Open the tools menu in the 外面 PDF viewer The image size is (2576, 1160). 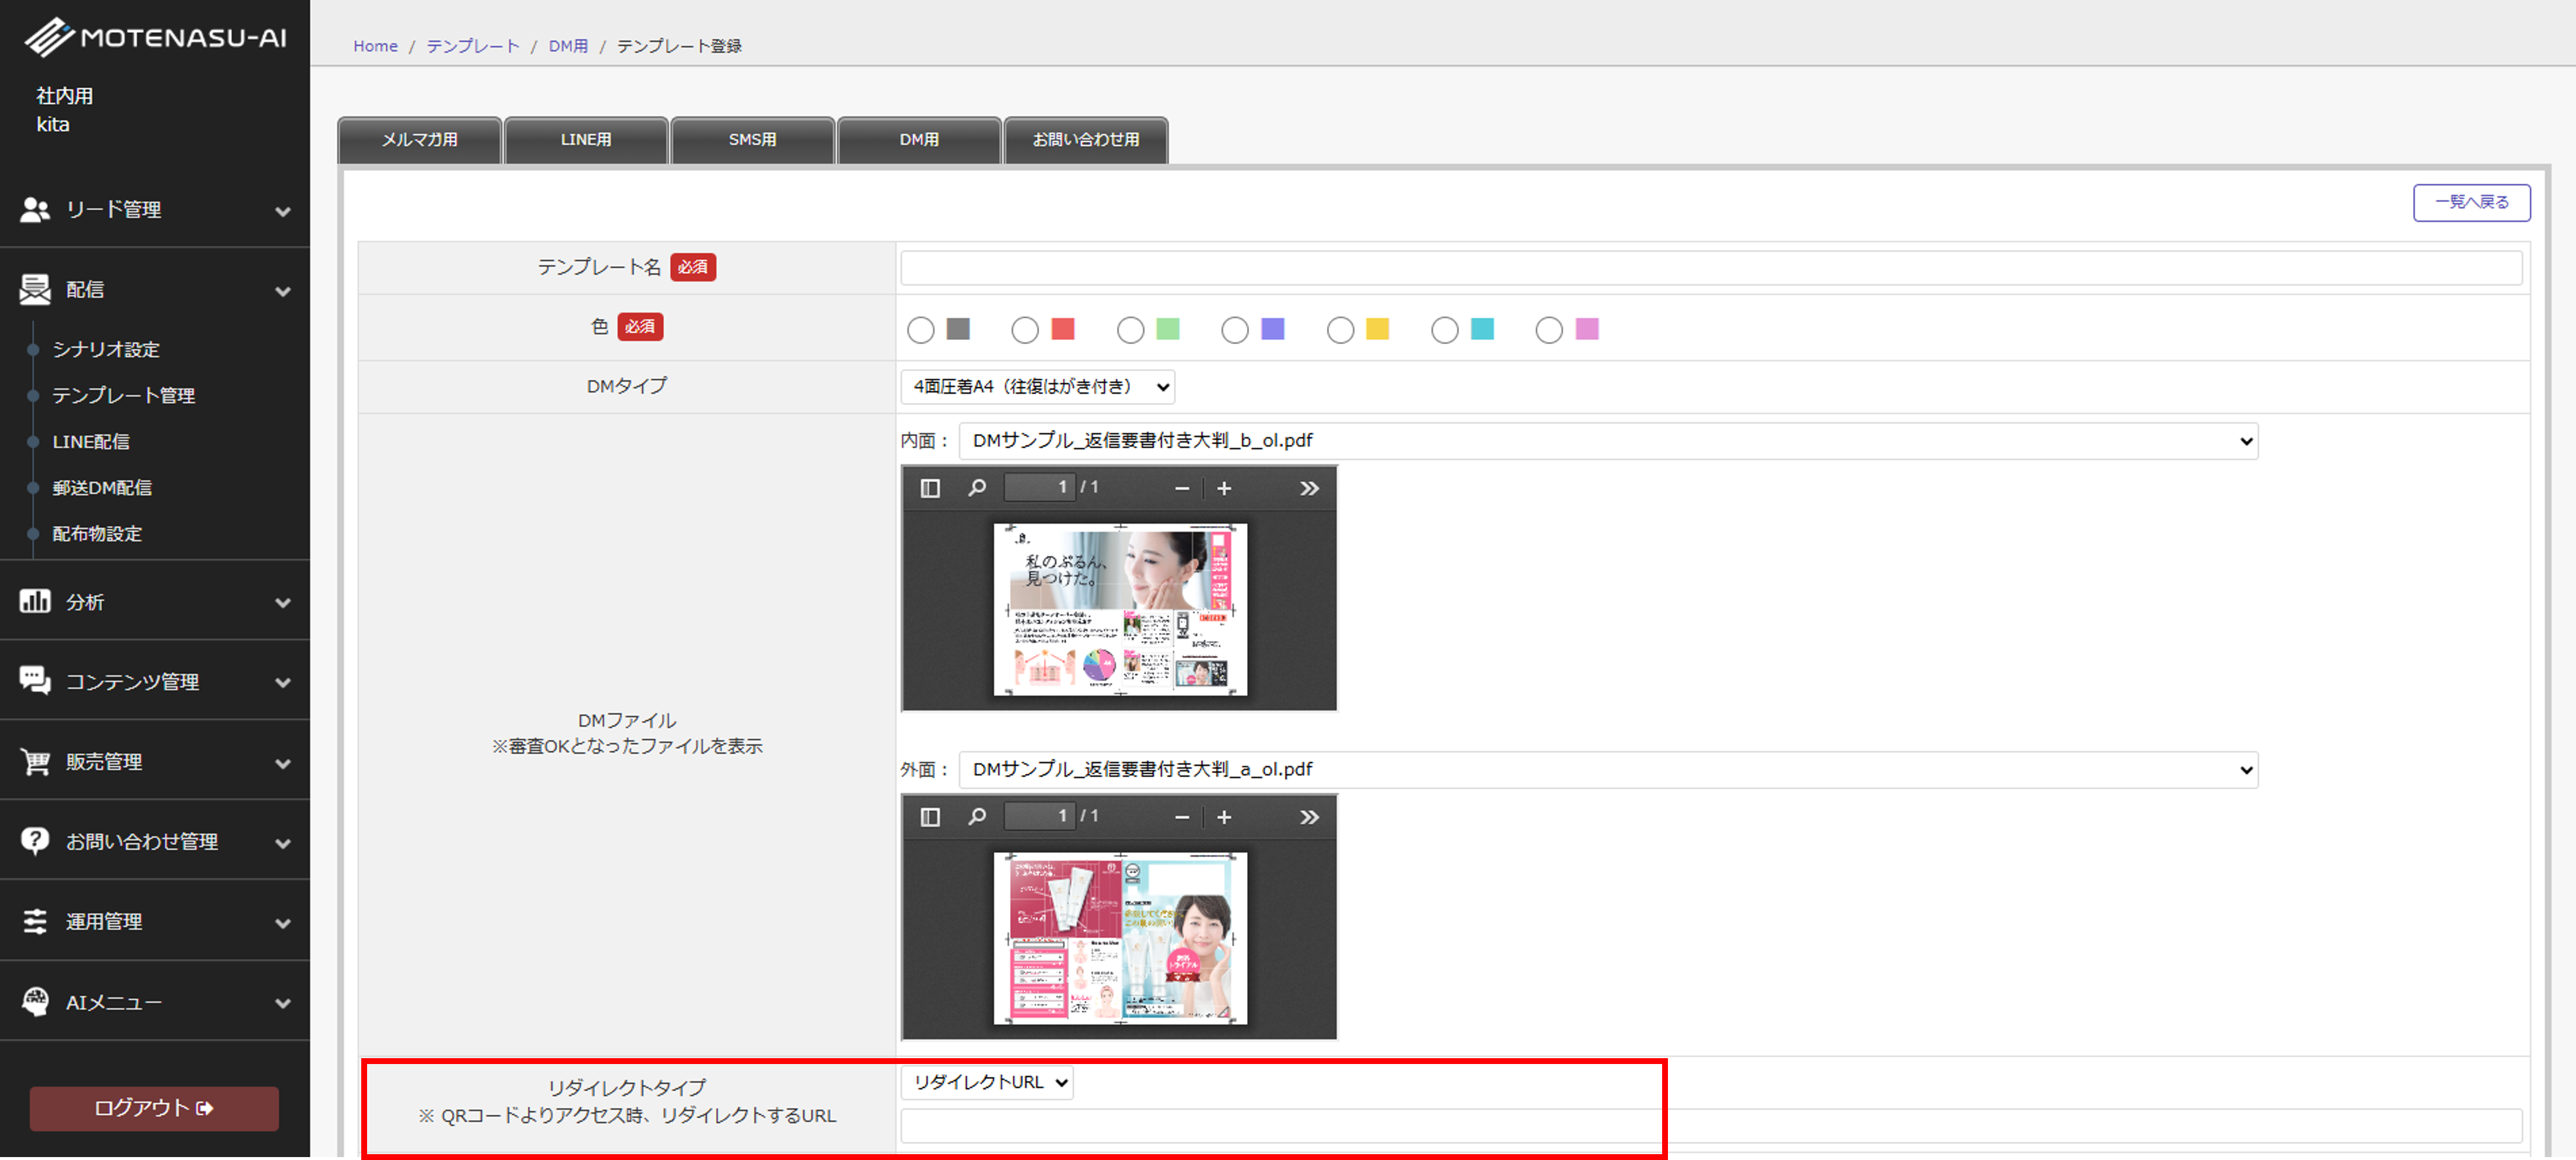pos(1309,817)
